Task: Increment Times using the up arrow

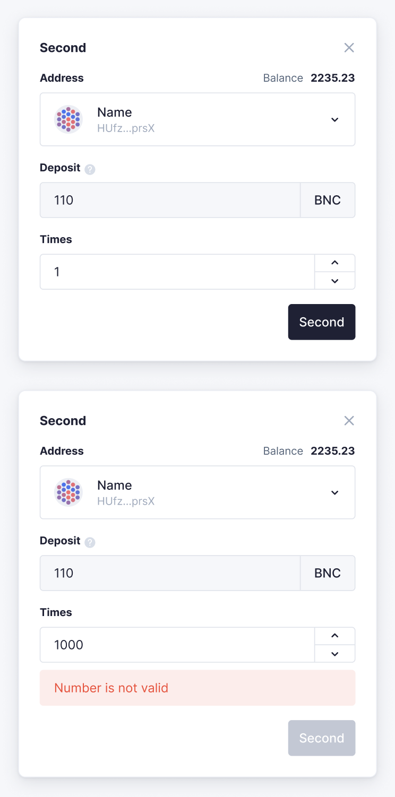Action: 335,263
